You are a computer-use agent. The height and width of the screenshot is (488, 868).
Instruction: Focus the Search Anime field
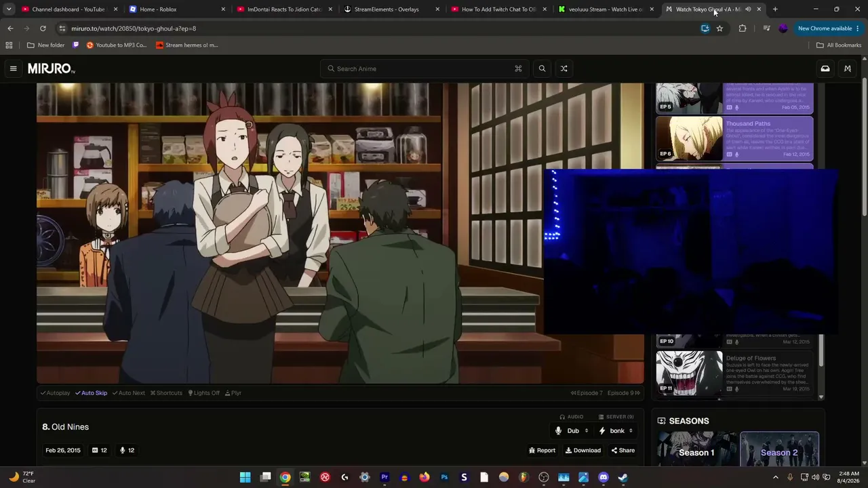(425, 68)
